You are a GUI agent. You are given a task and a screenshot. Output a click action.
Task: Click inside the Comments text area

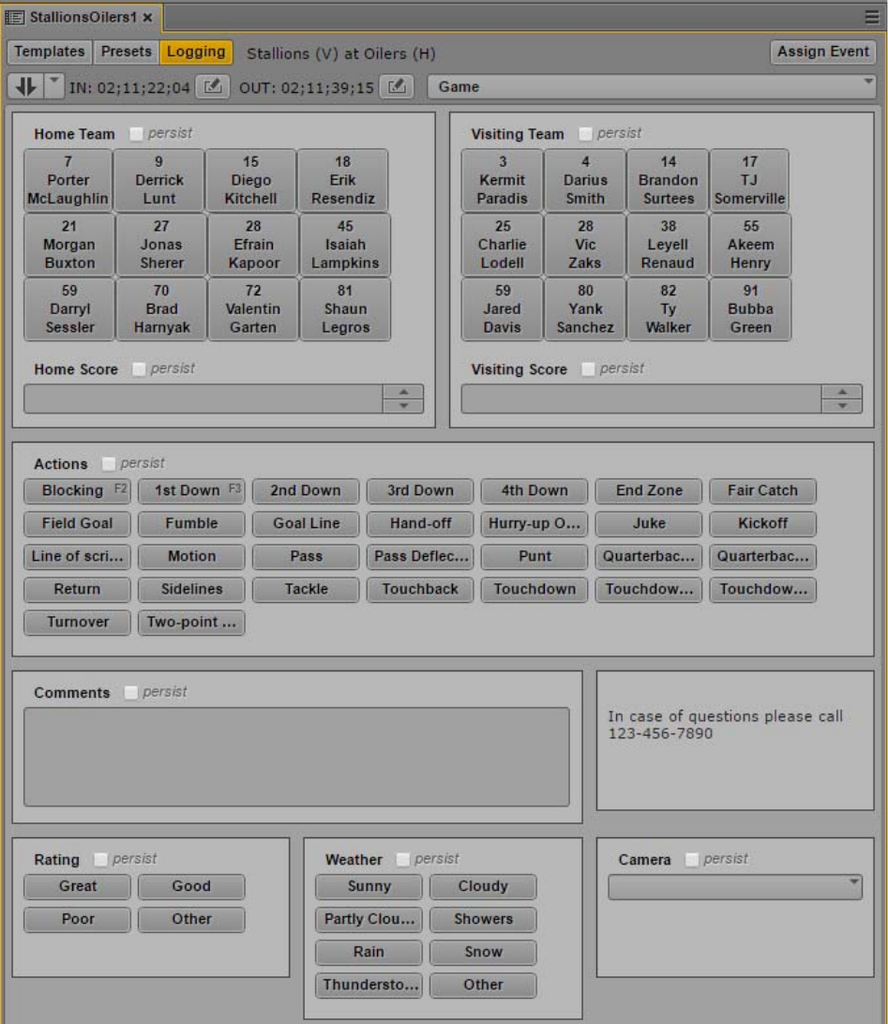point(296,756)
